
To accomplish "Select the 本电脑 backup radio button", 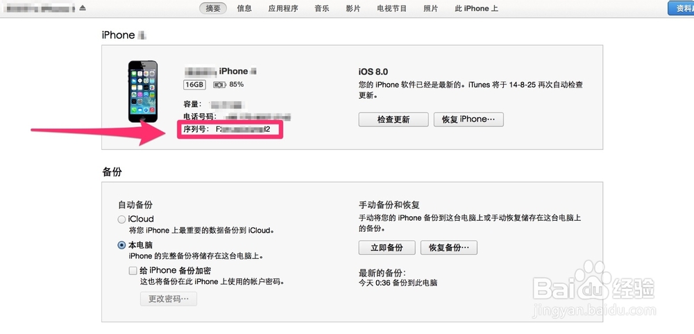I will pos(121,245).
